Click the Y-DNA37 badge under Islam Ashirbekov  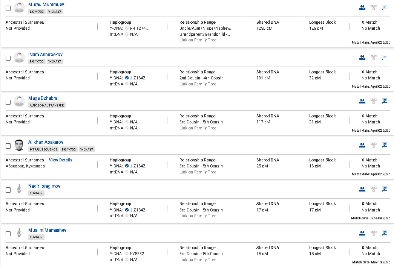coord(55,61)
